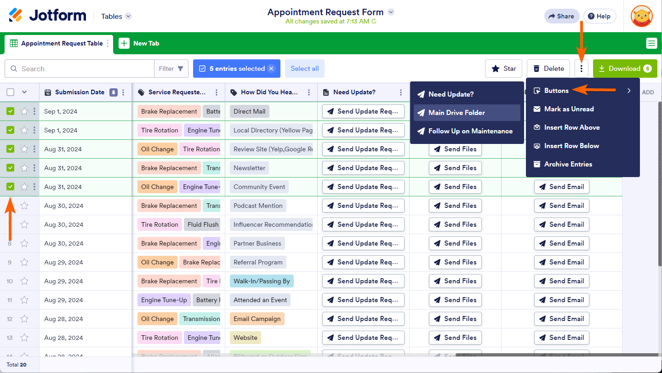This screenshot has width=662, height=373.
Task: Toggle the star on row 10
Action: coord(24,281)
